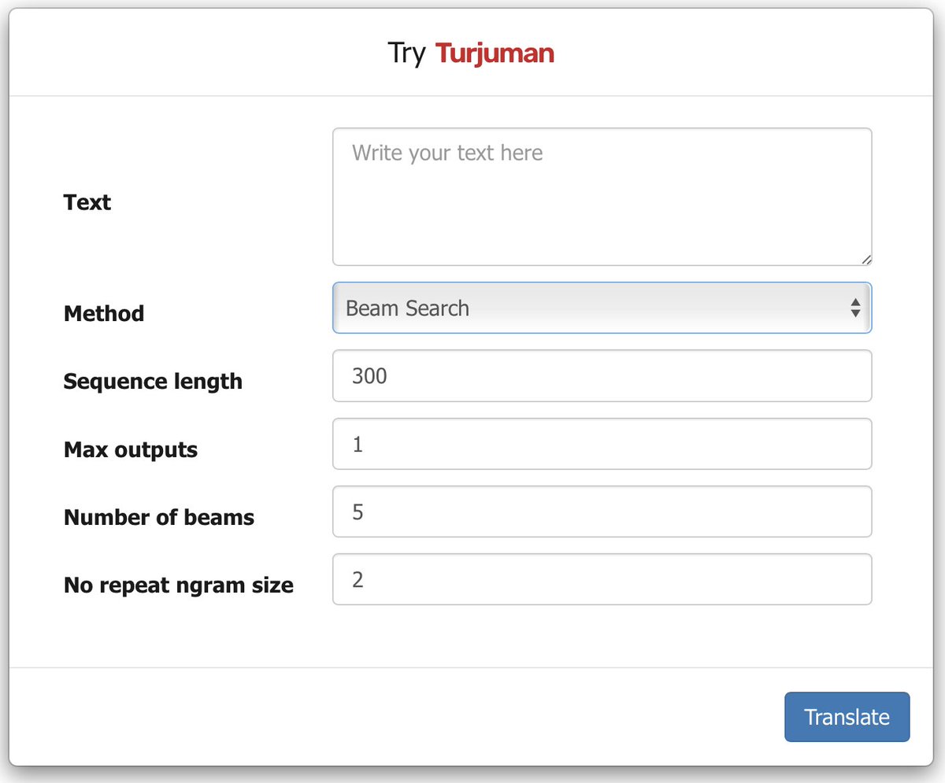
Task: Select the Sequence length field with 300
Action: pyautogui.click(x=602, y=375)
